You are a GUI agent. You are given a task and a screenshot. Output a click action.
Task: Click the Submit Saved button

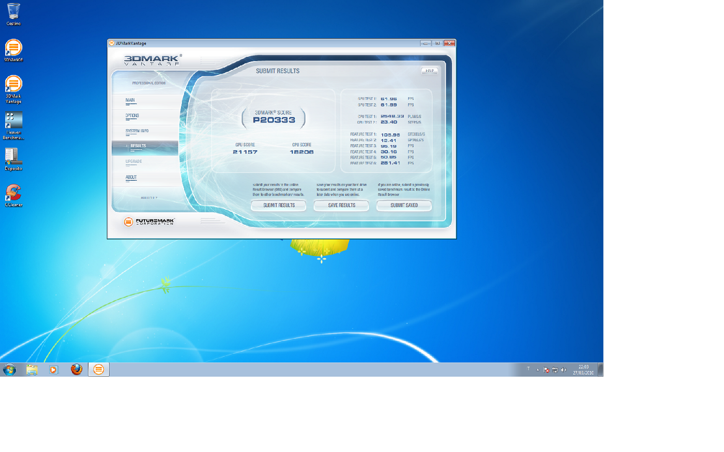(x=404, y=206)
